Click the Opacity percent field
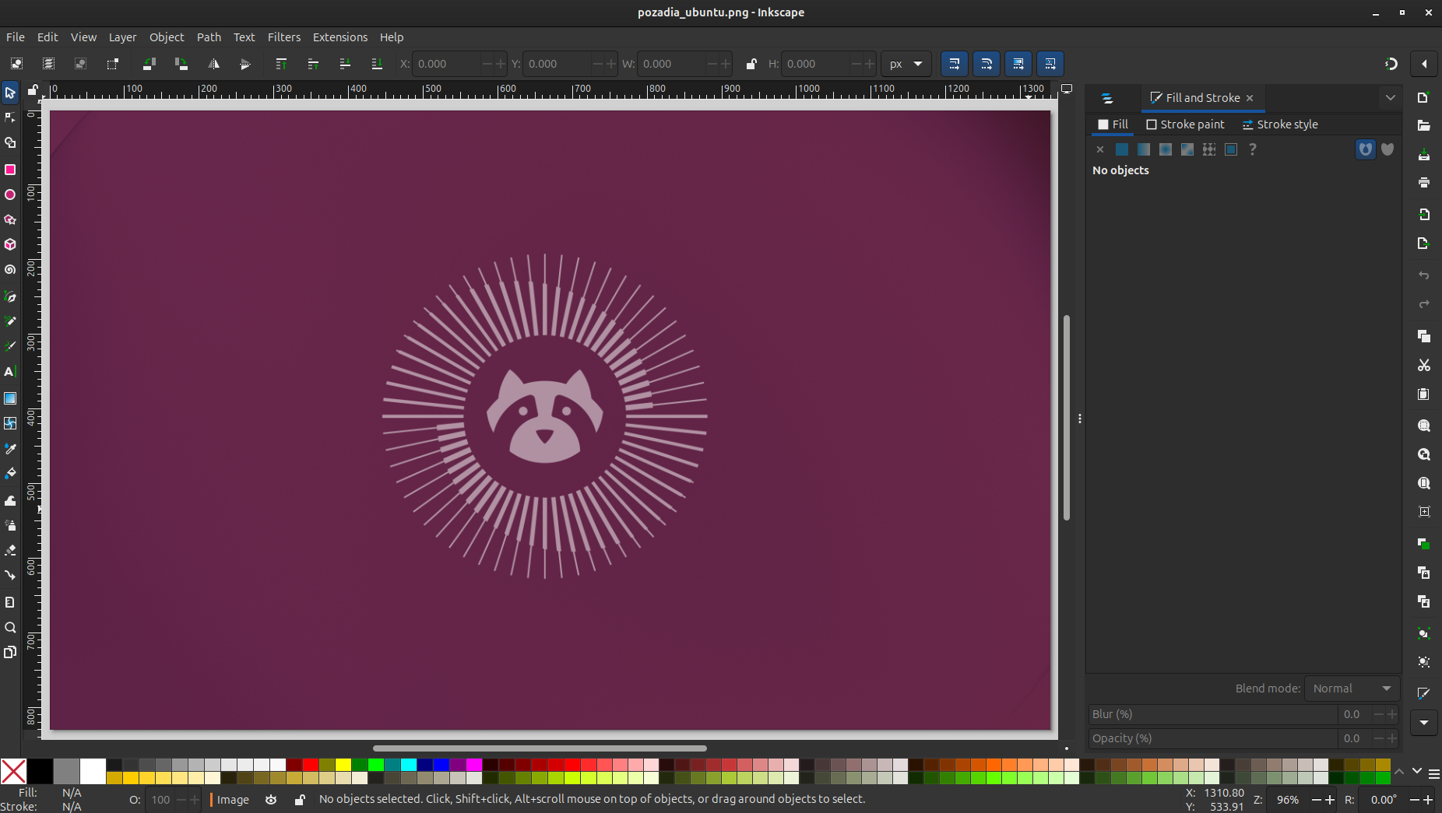 [1212, 738]
